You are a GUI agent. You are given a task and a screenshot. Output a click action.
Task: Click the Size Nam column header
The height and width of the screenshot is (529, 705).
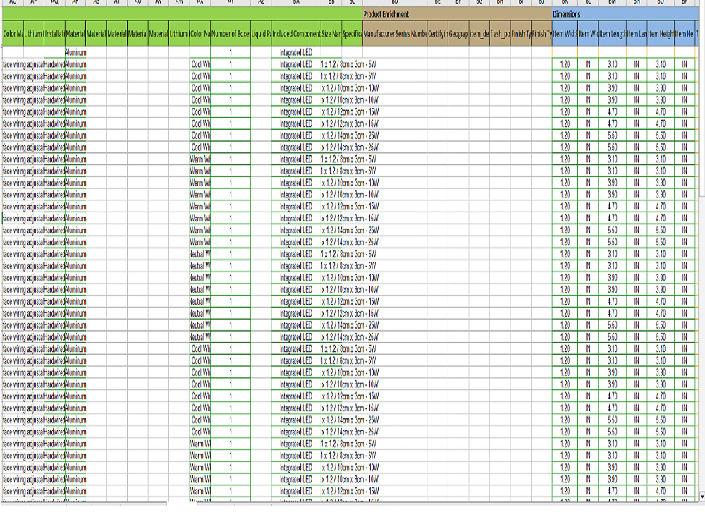coord(331,33)
